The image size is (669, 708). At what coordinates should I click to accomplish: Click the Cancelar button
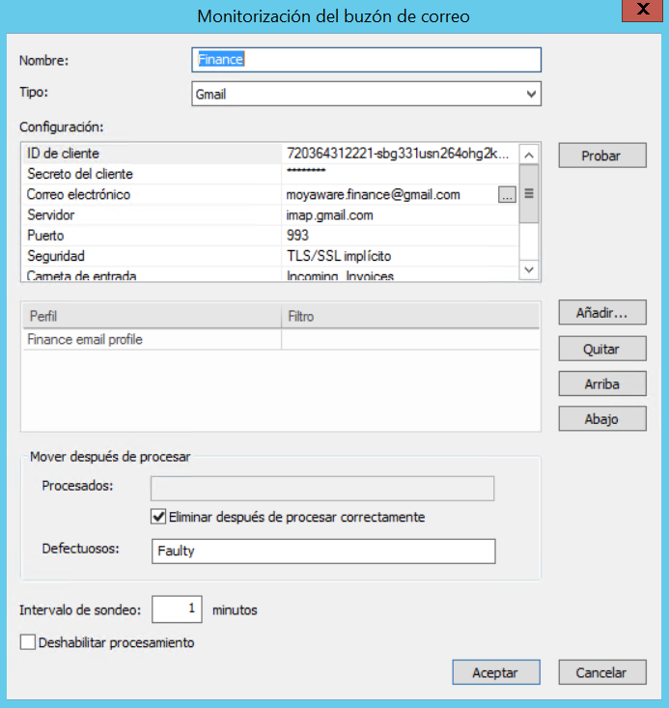602,672
